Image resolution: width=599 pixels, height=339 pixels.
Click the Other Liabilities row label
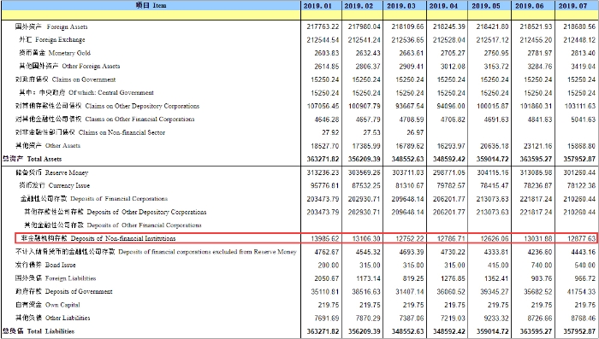53,318
